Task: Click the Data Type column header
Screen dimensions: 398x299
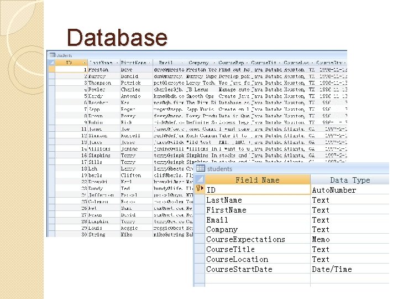Action: (x=350, y=180)
